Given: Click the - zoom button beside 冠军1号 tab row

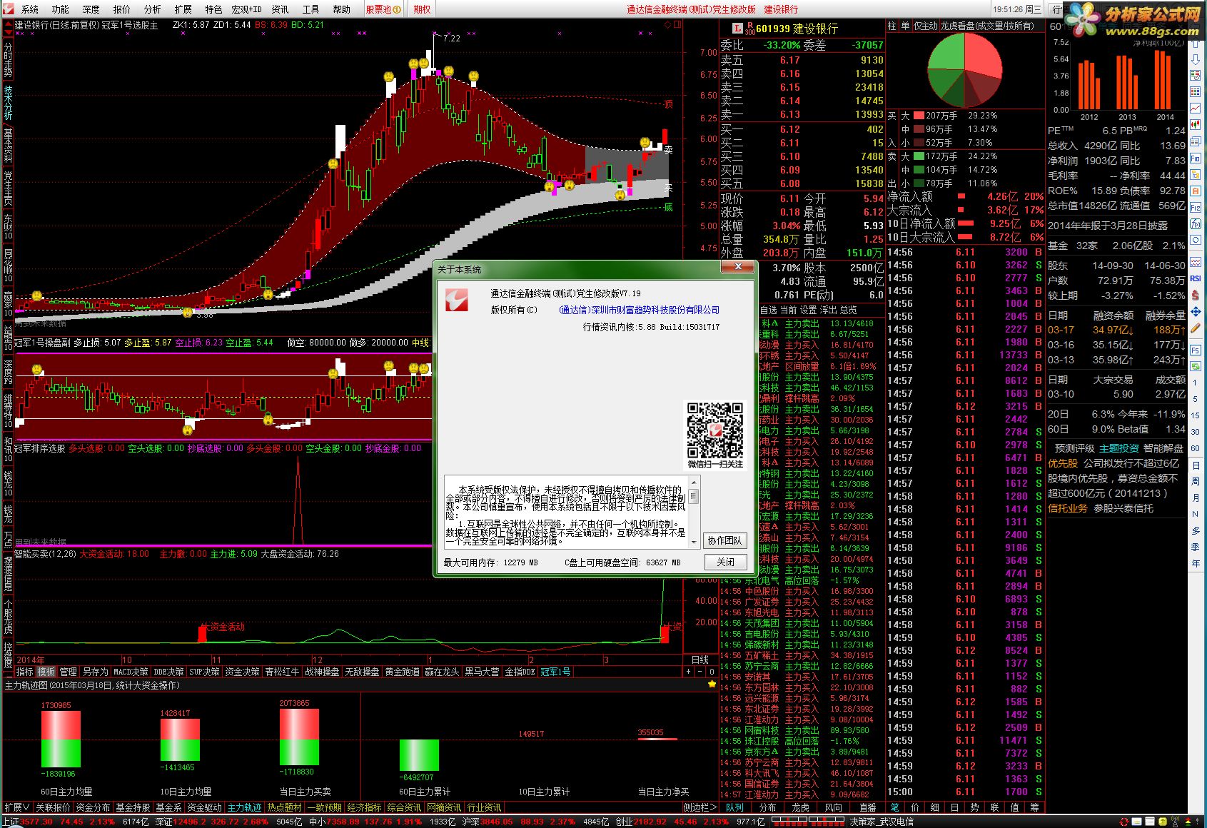Looking at the screenshot, I should pos(700,672).
